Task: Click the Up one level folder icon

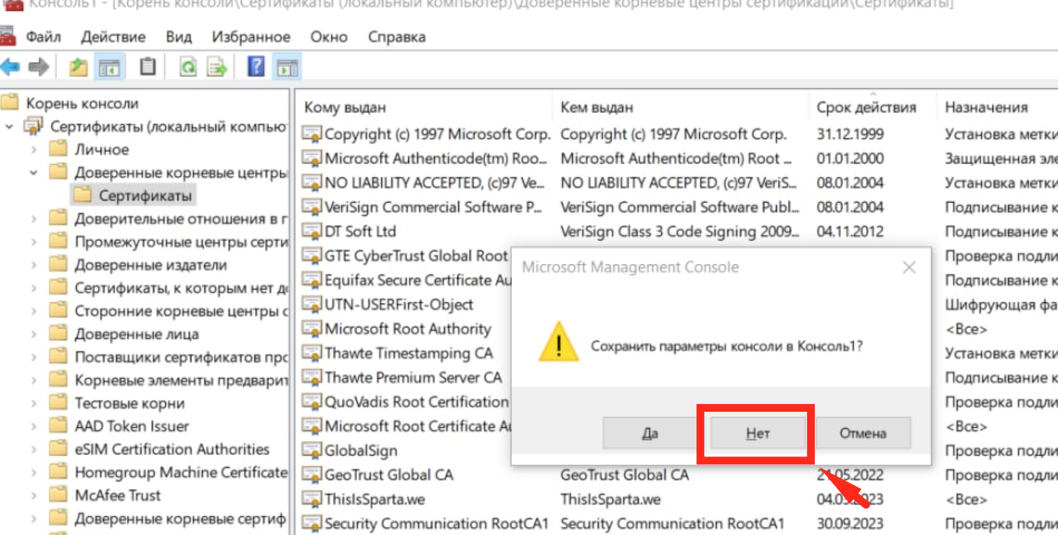Action: [x=78, y=67]
